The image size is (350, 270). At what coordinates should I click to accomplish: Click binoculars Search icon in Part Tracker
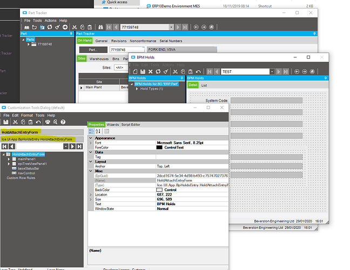click(x=101, y=27)
